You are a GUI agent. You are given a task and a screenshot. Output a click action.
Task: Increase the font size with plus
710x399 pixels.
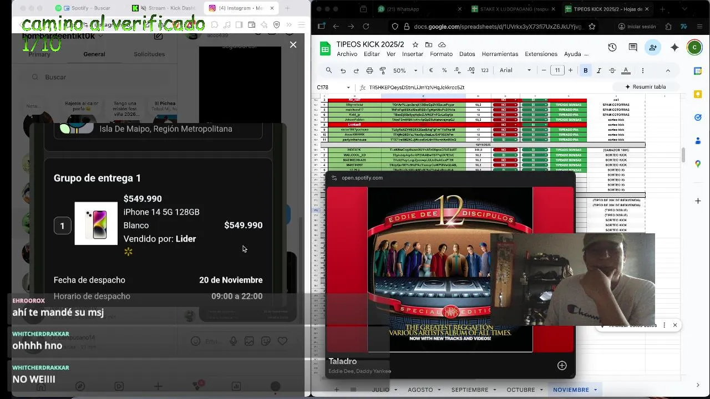[x=570, y=70]
